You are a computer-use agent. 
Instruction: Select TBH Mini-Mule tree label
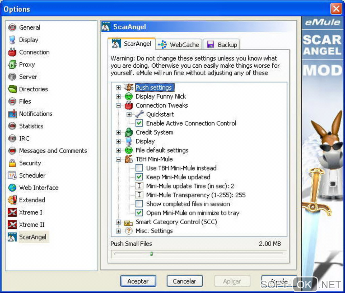point(154,159)
